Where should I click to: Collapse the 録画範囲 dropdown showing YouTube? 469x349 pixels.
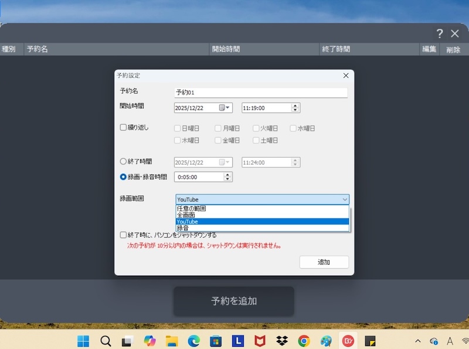[344, 200]
